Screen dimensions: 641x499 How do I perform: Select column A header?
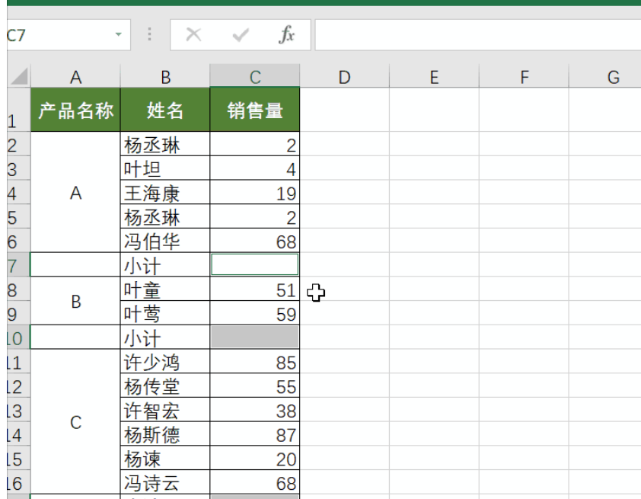click(75, 76)
